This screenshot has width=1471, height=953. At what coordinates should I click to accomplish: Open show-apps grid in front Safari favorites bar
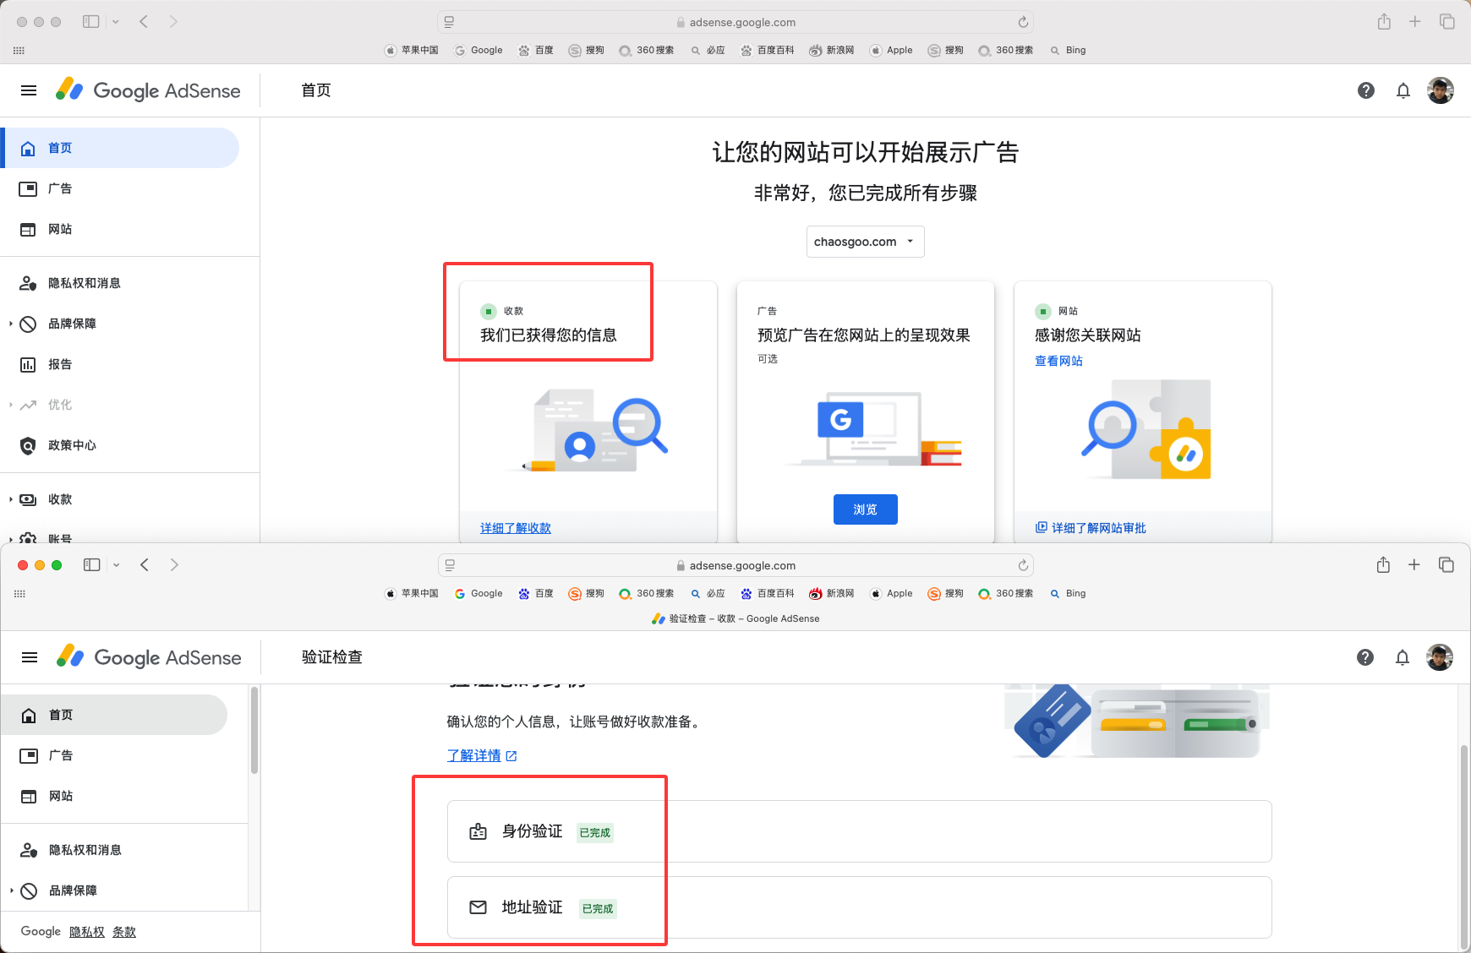[19, 594]
